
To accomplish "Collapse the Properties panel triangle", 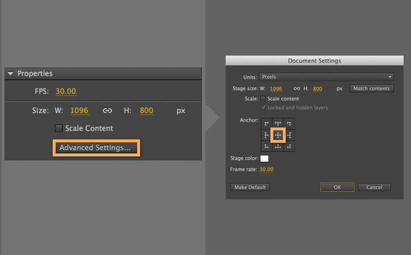I will pyautogui.click(x=10, y=74).
